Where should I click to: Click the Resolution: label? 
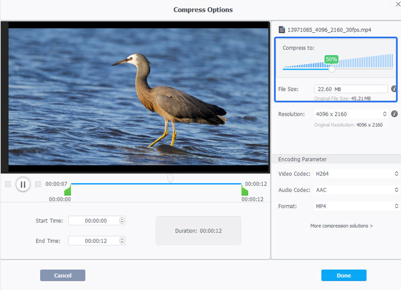291,114
